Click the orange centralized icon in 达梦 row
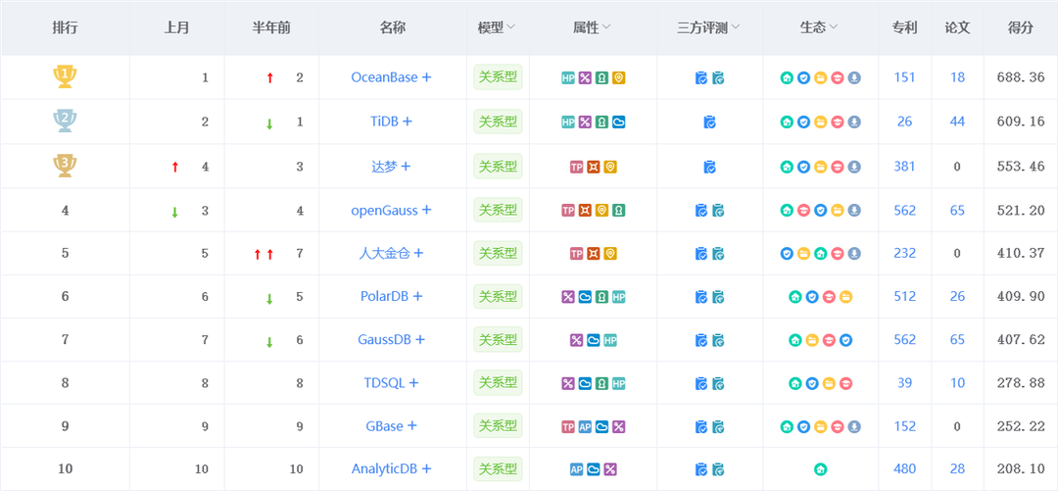Image resolution: width=1058 pixels, height=491 pixels. point(593,167)
